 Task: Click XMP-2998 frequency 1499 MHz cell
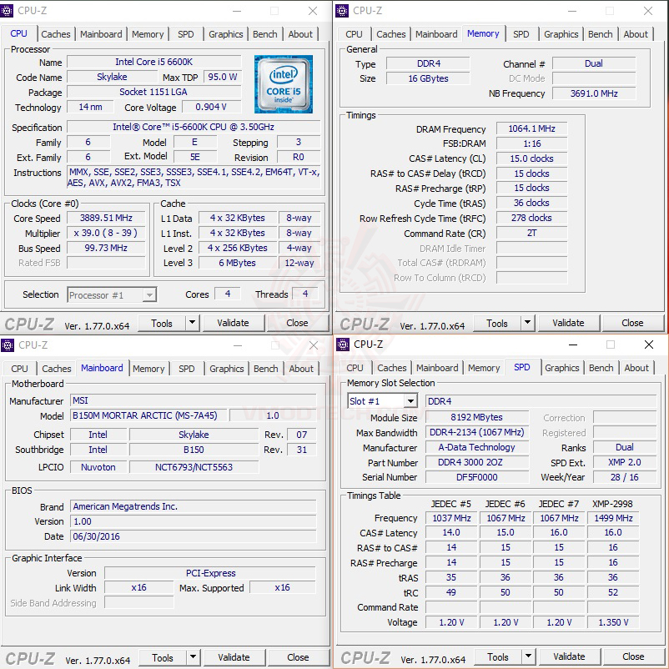point(613,518)
